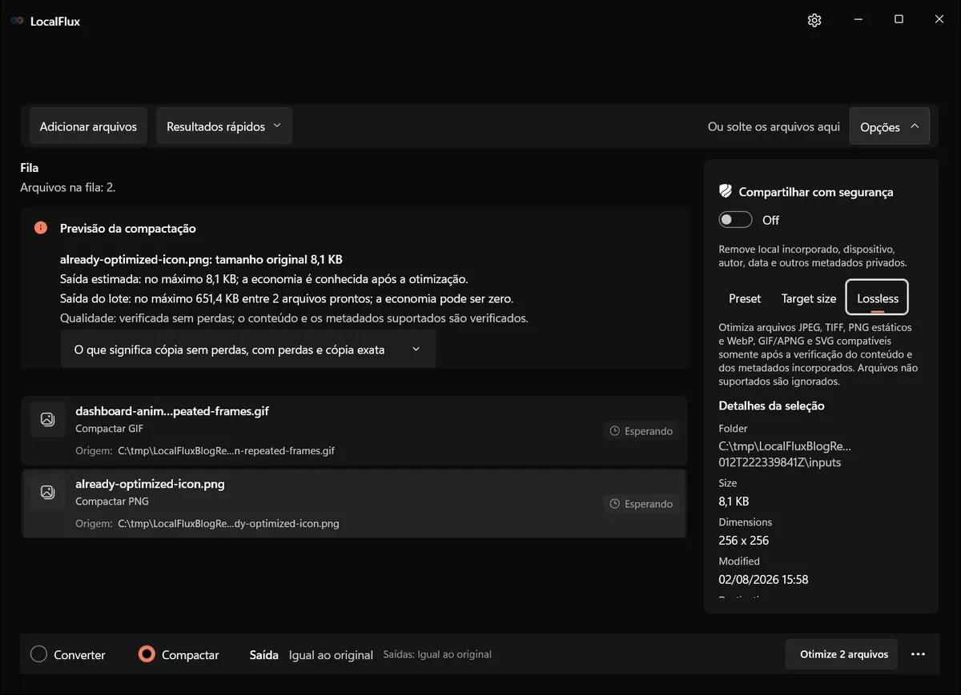Select the Converter radio button

[x=38, y=654]
